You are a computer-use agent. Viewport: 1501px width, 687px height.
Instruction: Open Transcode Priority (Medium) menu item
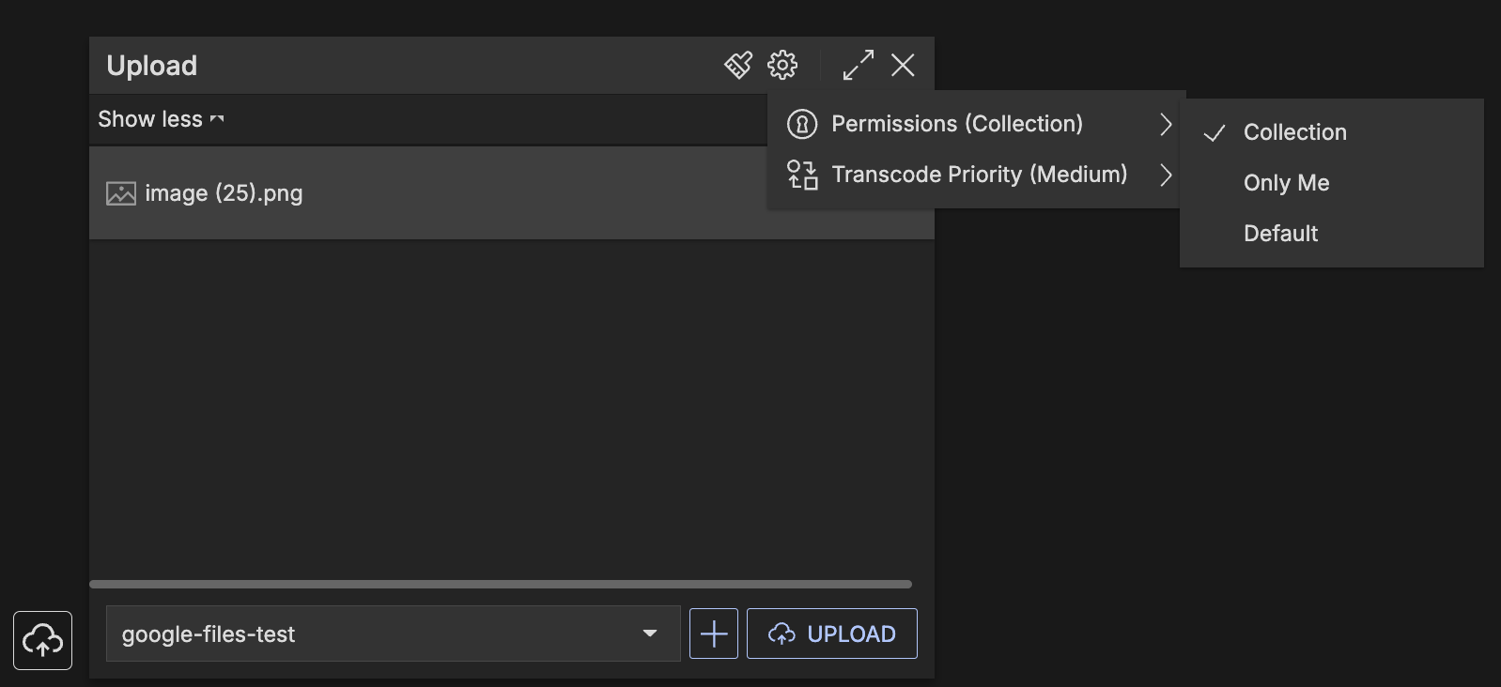click(x=979, y=175)
